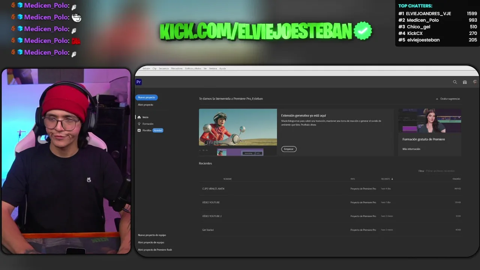
Task: Open the Secuencia menu
Action: (x=163, y=69)
